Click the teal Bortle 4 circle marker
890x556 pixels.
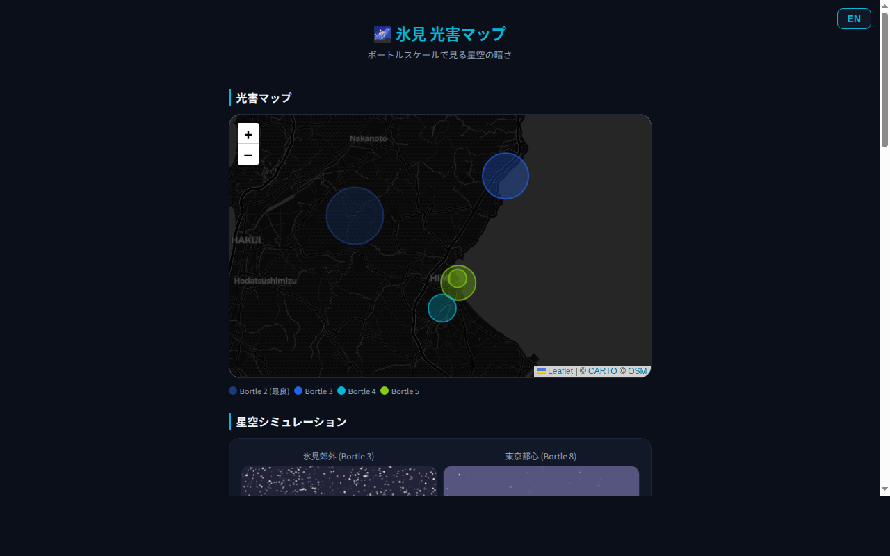coord(442,309)
